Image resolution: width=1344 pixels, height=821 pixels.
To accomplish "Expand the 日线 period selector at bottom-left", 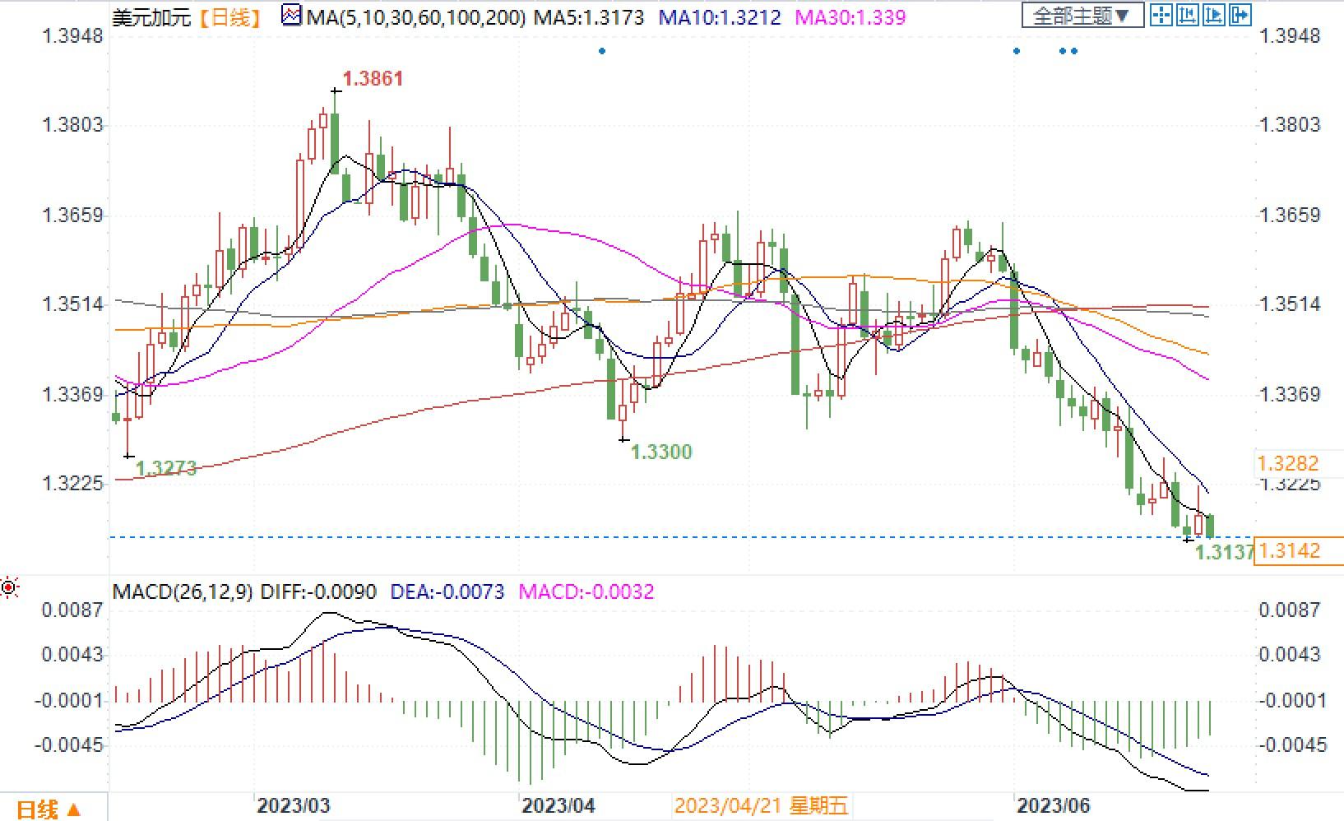I will click(49, 809).
